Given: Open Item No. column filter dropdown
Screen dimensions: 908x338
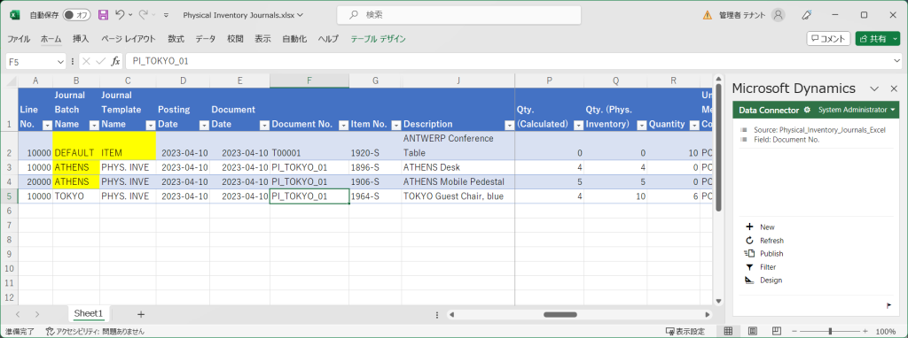Looking at the screenshot, I should click(396, 125).
